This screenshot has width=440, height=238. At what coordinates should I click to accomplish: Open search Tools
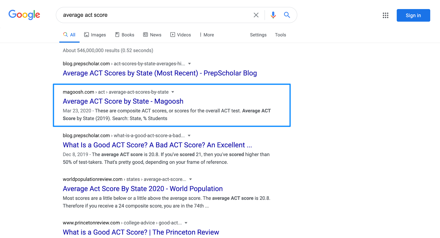pyautogui.click(x=280, y=35)
